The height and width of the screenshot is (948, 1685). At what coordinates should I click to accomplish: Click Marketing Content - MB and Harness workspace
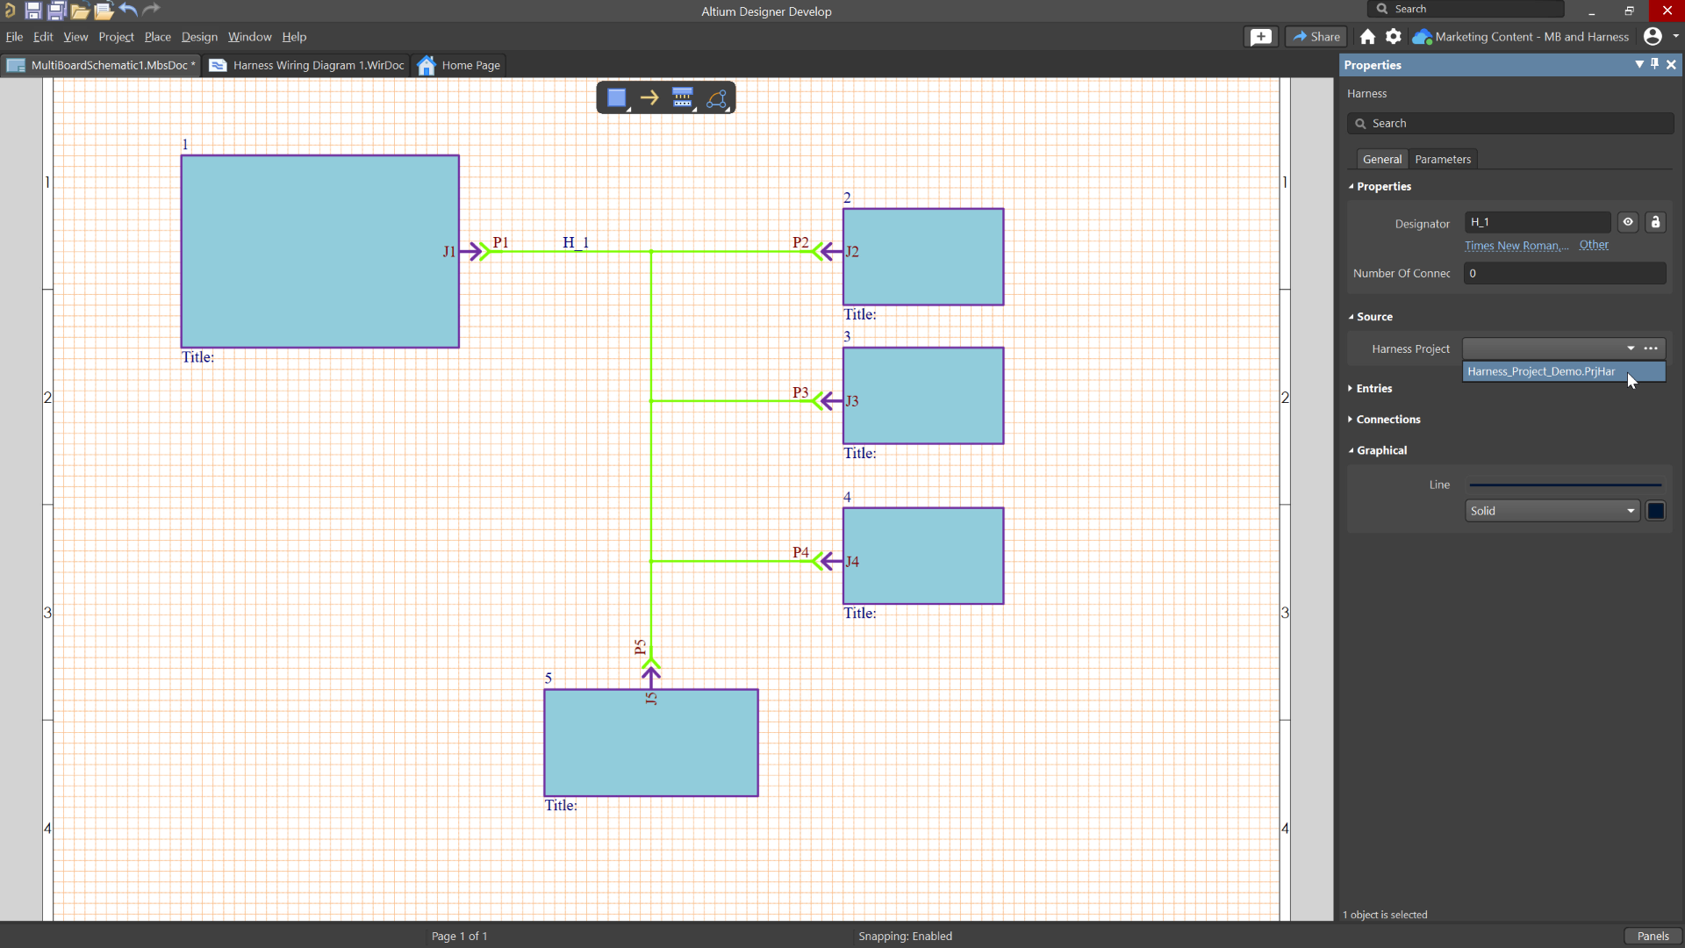1531,37
